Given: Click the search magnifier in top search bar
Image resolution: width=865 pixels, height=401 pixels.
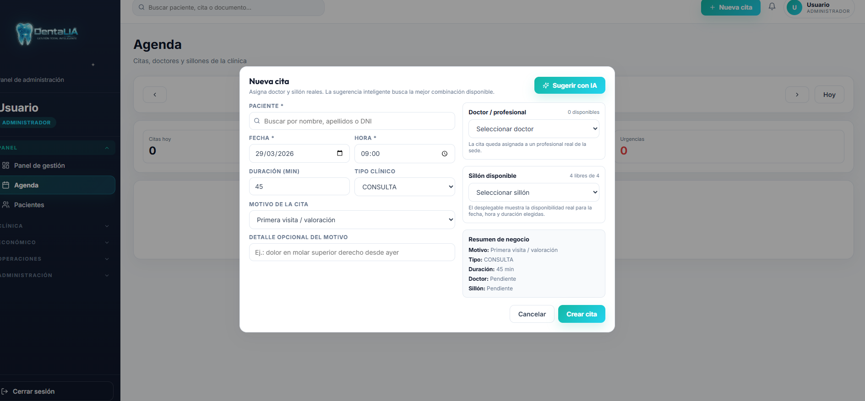Looking at the screenshot, I should point(141,7).
